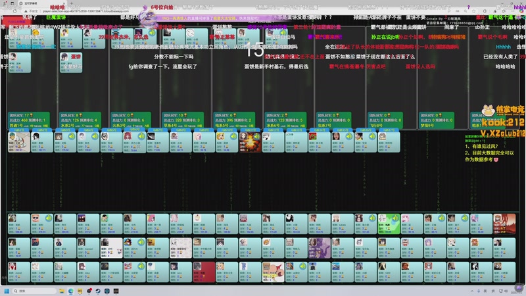526x296 pixels.
Task: Open the Steam icon in the taskbar
Action: (98, 291)
